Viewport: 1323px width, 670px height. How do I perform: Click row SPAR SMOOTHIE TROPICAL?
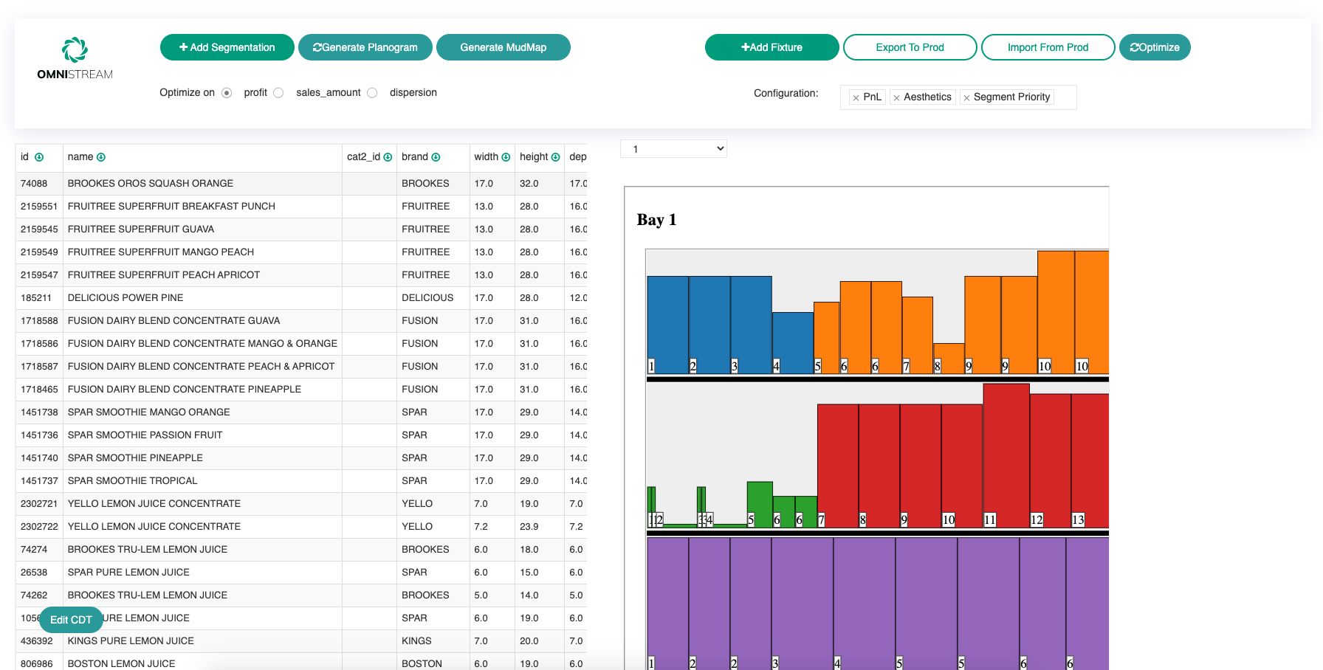(x=301, y=481)
